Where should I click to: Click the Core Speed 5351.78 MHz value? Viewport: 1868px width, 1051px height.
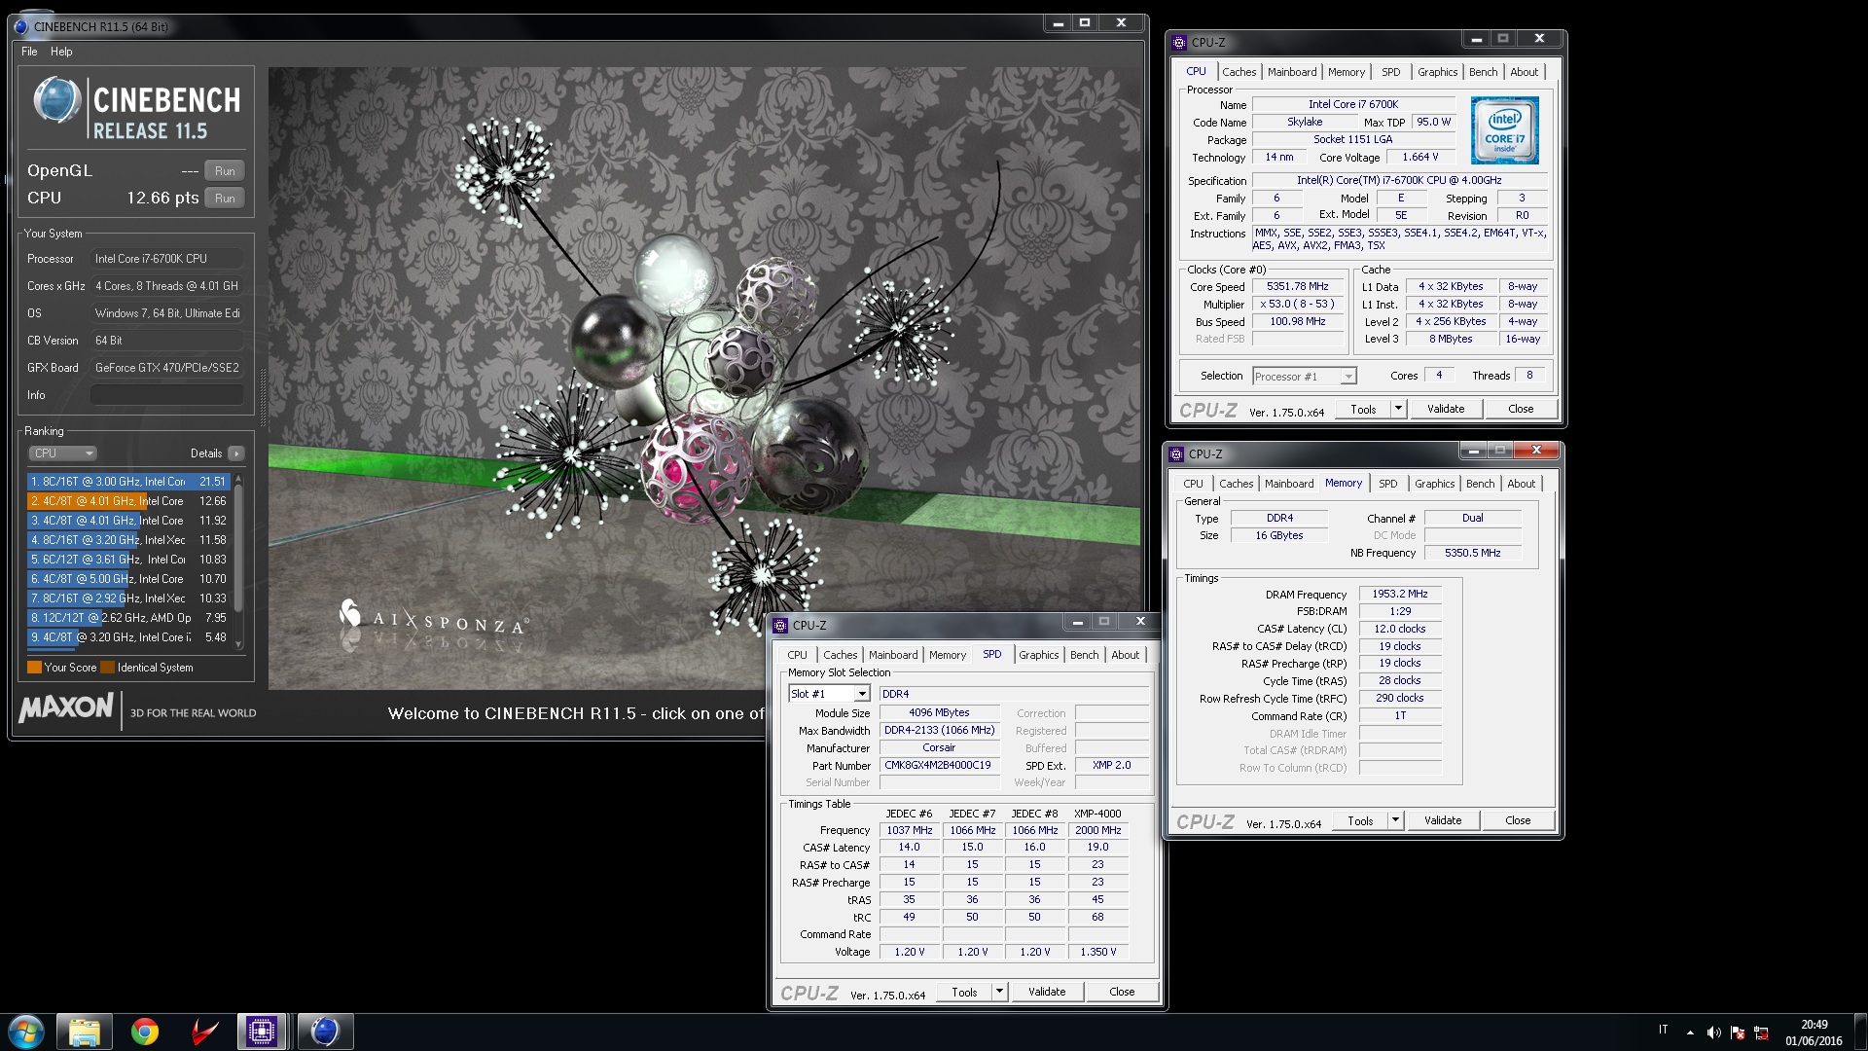1297,287
